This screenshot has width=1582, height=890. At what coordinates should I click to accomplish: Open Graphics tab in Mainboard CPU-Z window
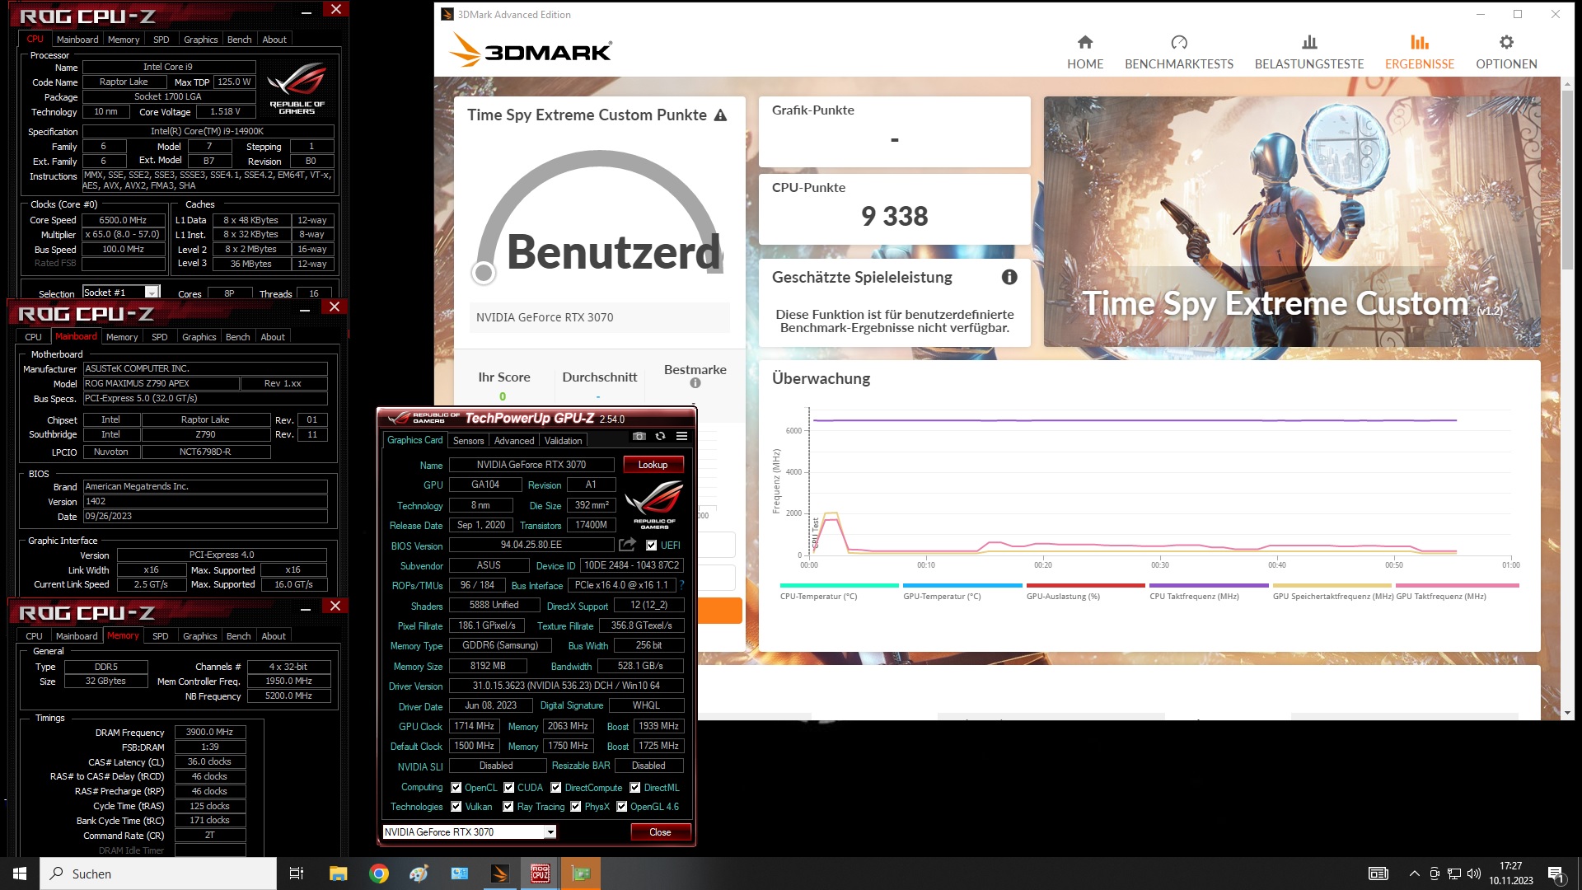pos(199,337)
